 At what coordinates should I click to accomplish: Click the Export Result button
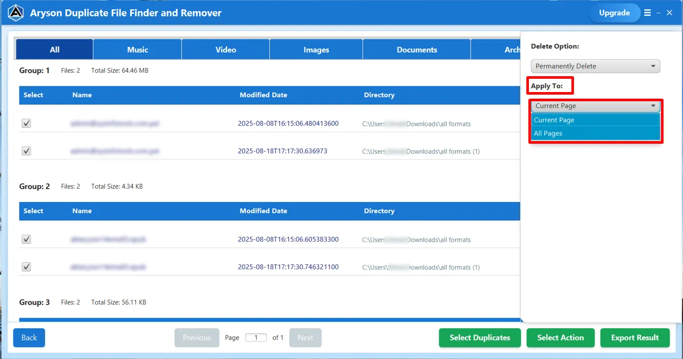coord(635,338)
